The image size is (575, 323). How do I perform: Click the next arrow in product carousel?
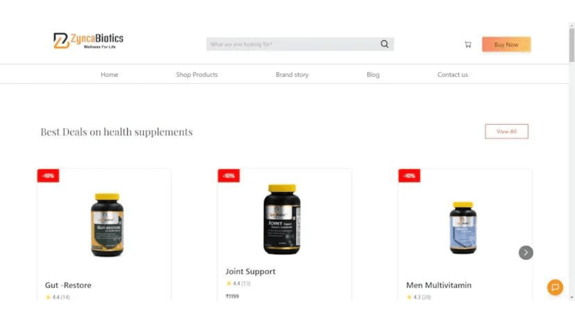[526, 253]
